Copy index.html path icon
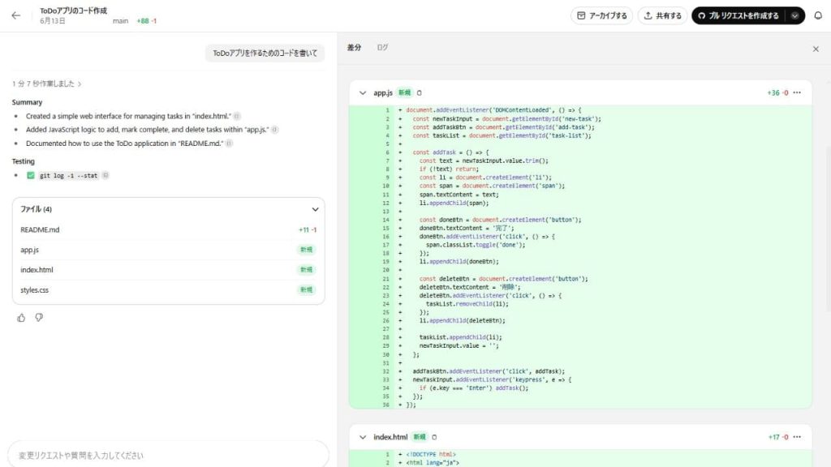 [x=434, y=437]
